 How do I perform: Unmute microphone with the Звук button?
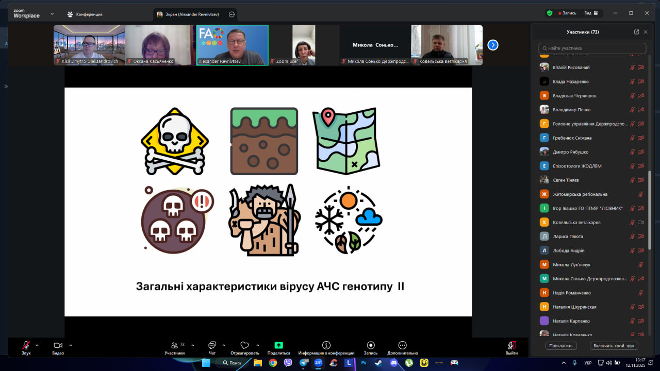click(x=26, y=345)
